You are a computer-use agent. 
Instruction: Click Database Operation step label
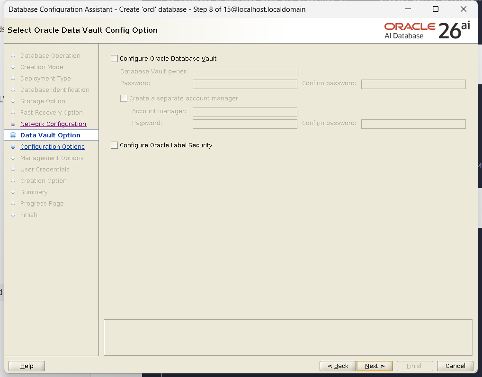[x=50, y=56]
